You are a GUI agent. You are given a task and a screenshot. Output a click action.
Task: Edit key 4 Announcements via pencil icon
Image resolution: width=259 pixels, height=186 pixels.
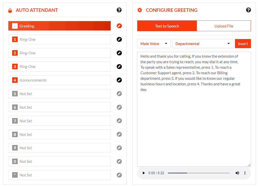(119, 80)
